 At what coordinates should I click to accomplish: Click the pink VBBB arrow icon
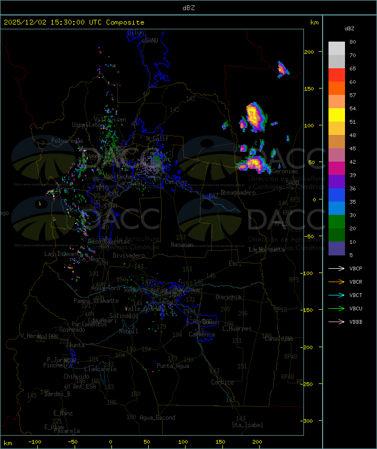tap(336, 322)
